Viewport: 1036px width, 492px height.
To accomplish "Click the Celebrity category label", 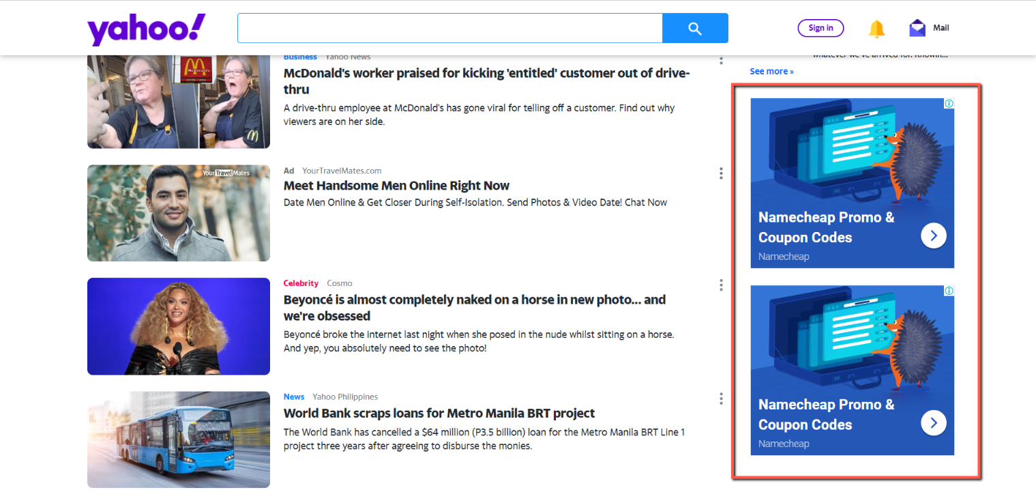I will [301, 283].
